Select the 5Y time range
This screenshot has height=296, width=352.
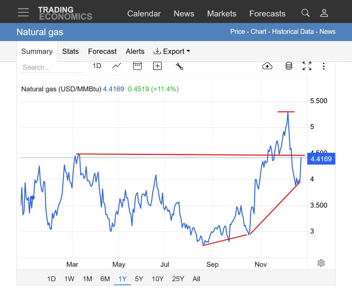[139, 279]
